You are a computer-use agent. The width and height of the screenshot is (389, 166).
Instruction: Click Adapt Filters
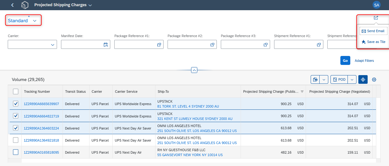364,61
